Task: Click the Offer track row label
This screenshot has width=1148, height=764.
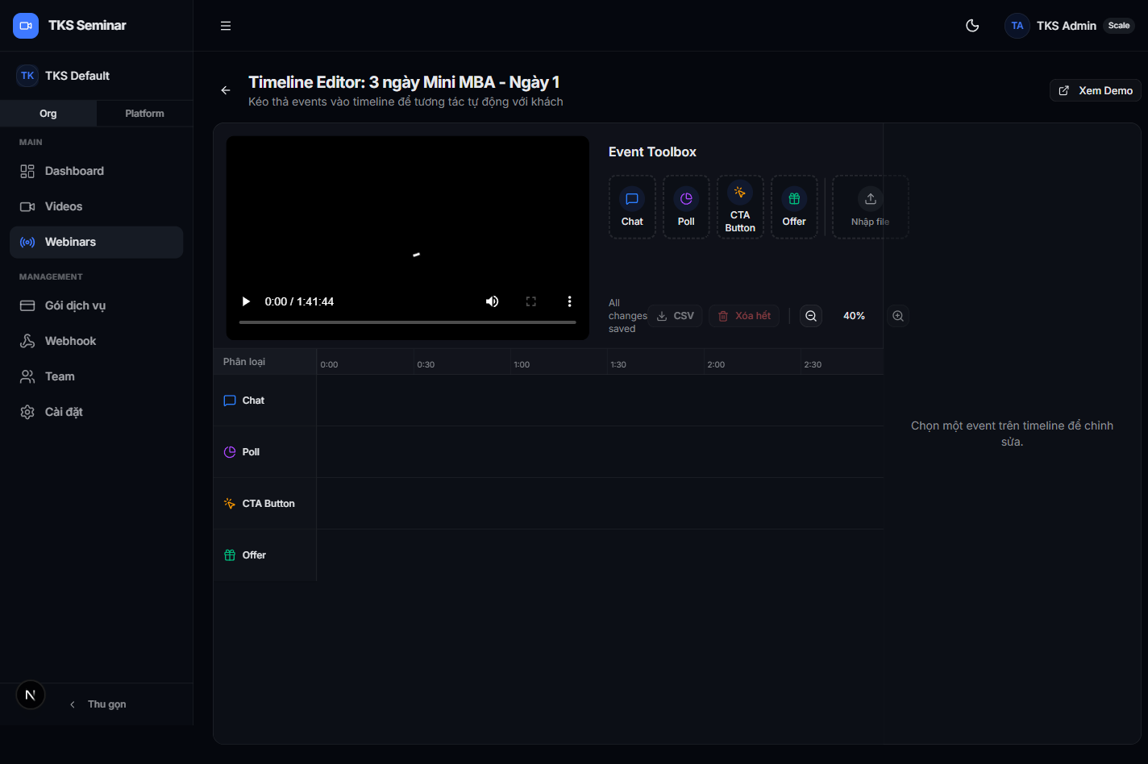Action: pos(265,555)
